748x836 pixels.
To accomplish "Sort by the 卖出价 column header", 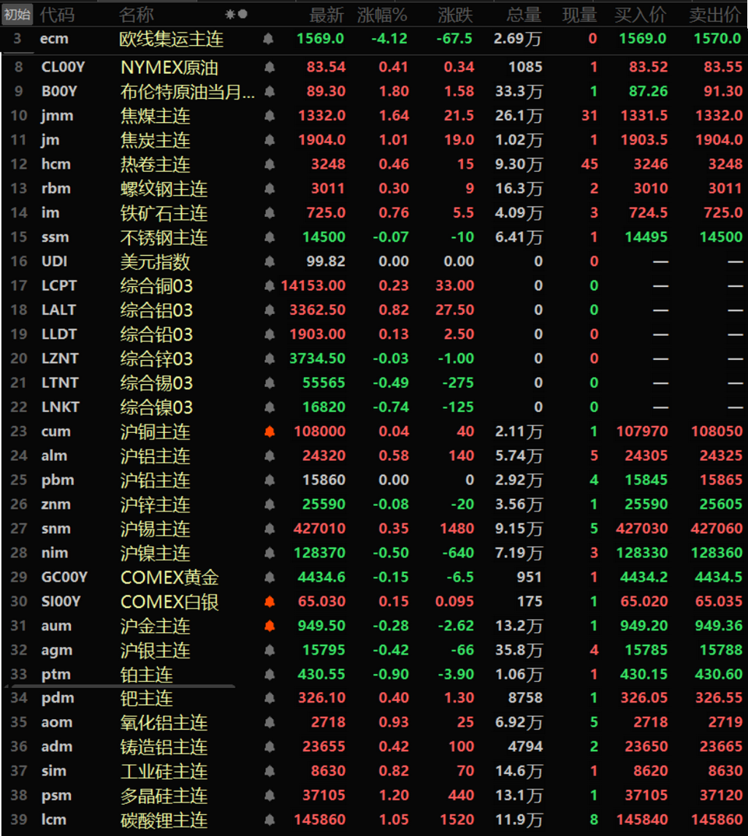I will (x=715, y=15).
